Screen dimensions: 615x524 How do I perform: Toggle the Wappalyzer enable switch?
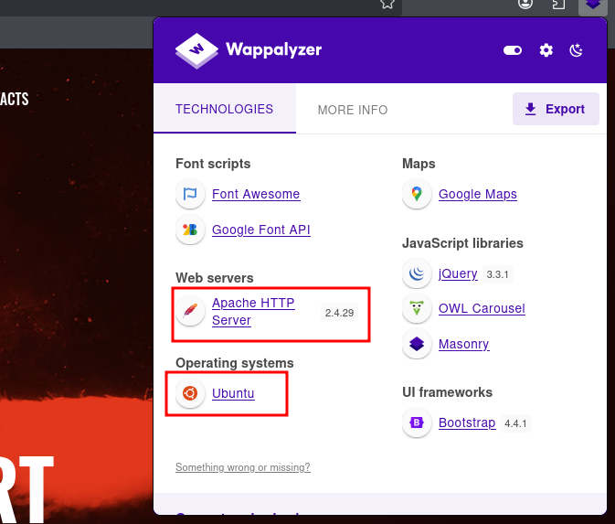point(513,50)
